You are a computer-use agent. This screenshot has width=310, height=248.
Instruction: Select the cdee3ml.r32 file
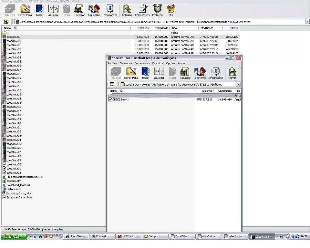click(x=14, y=173)
